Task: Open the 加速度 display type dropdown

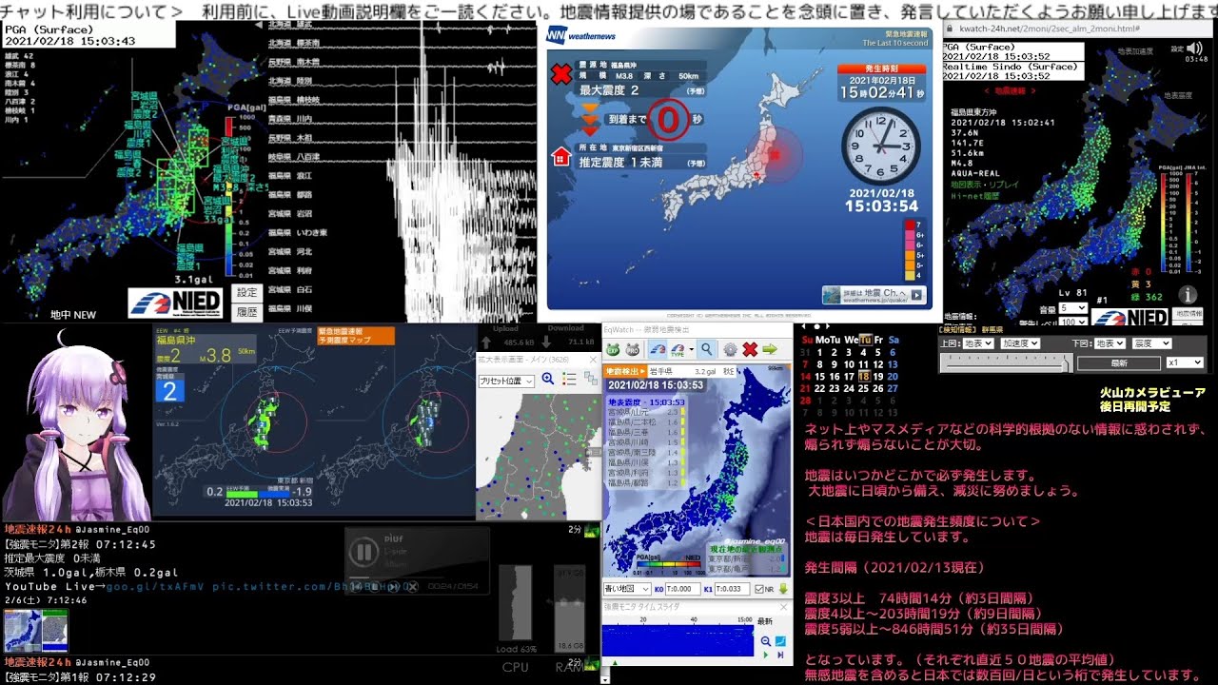Action: click(x=1020, y=342)
